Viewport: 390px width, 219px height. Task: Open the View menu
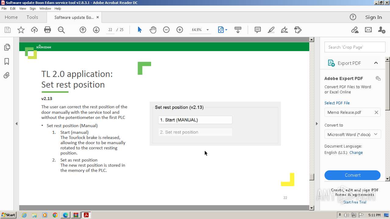coord(23,9)
